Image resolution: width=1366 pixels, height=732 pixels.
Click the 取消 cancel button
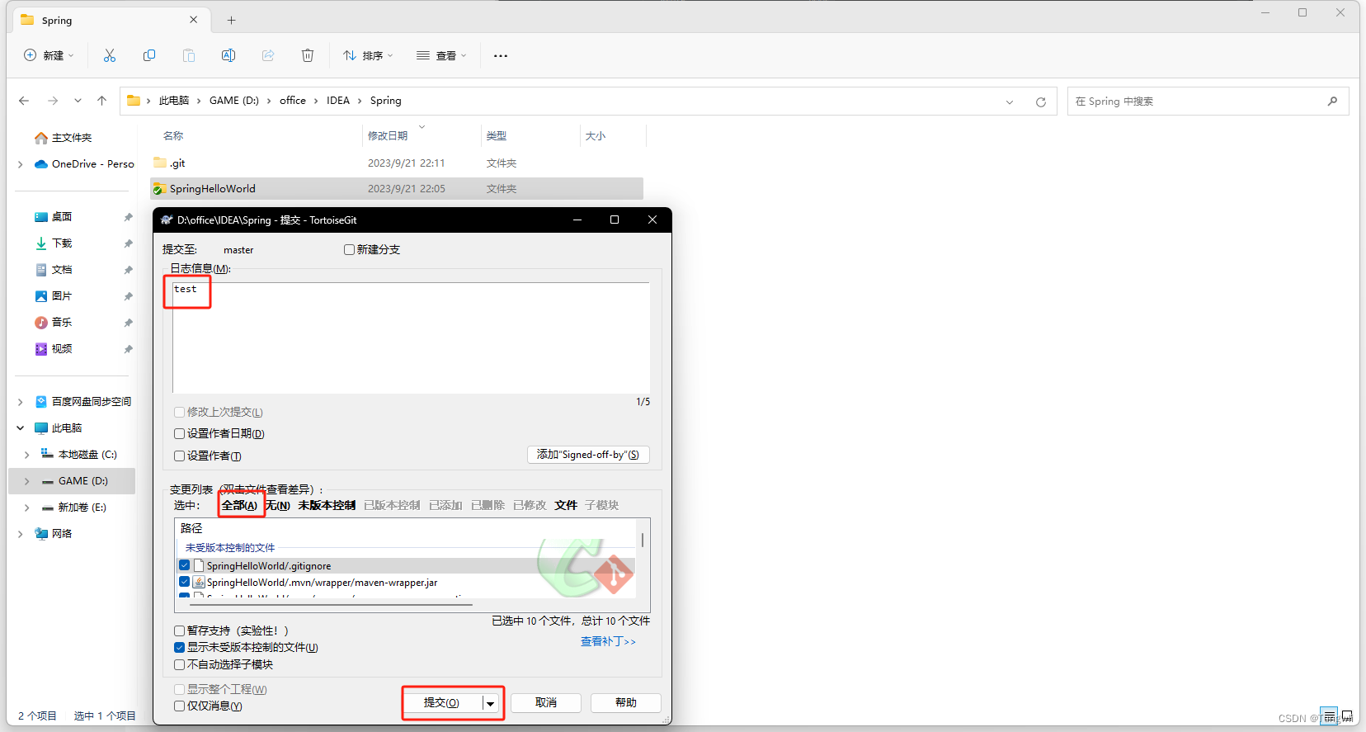click(x=546, y=703)
